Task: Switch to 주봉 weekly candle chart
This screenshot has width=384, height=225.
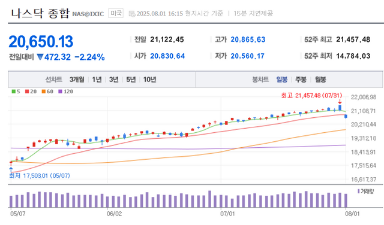Action: (301, 80)
